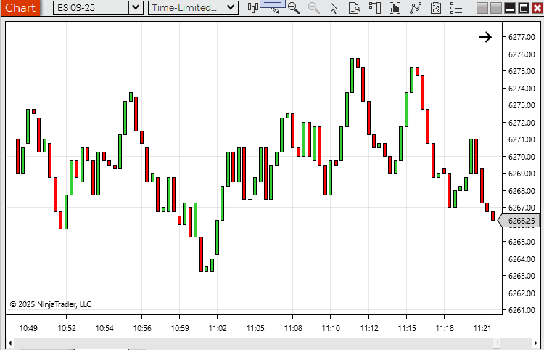Click the first gray link button
This screenshot has height=350, width=544.
pyautogui.click(x=483, y=8)
